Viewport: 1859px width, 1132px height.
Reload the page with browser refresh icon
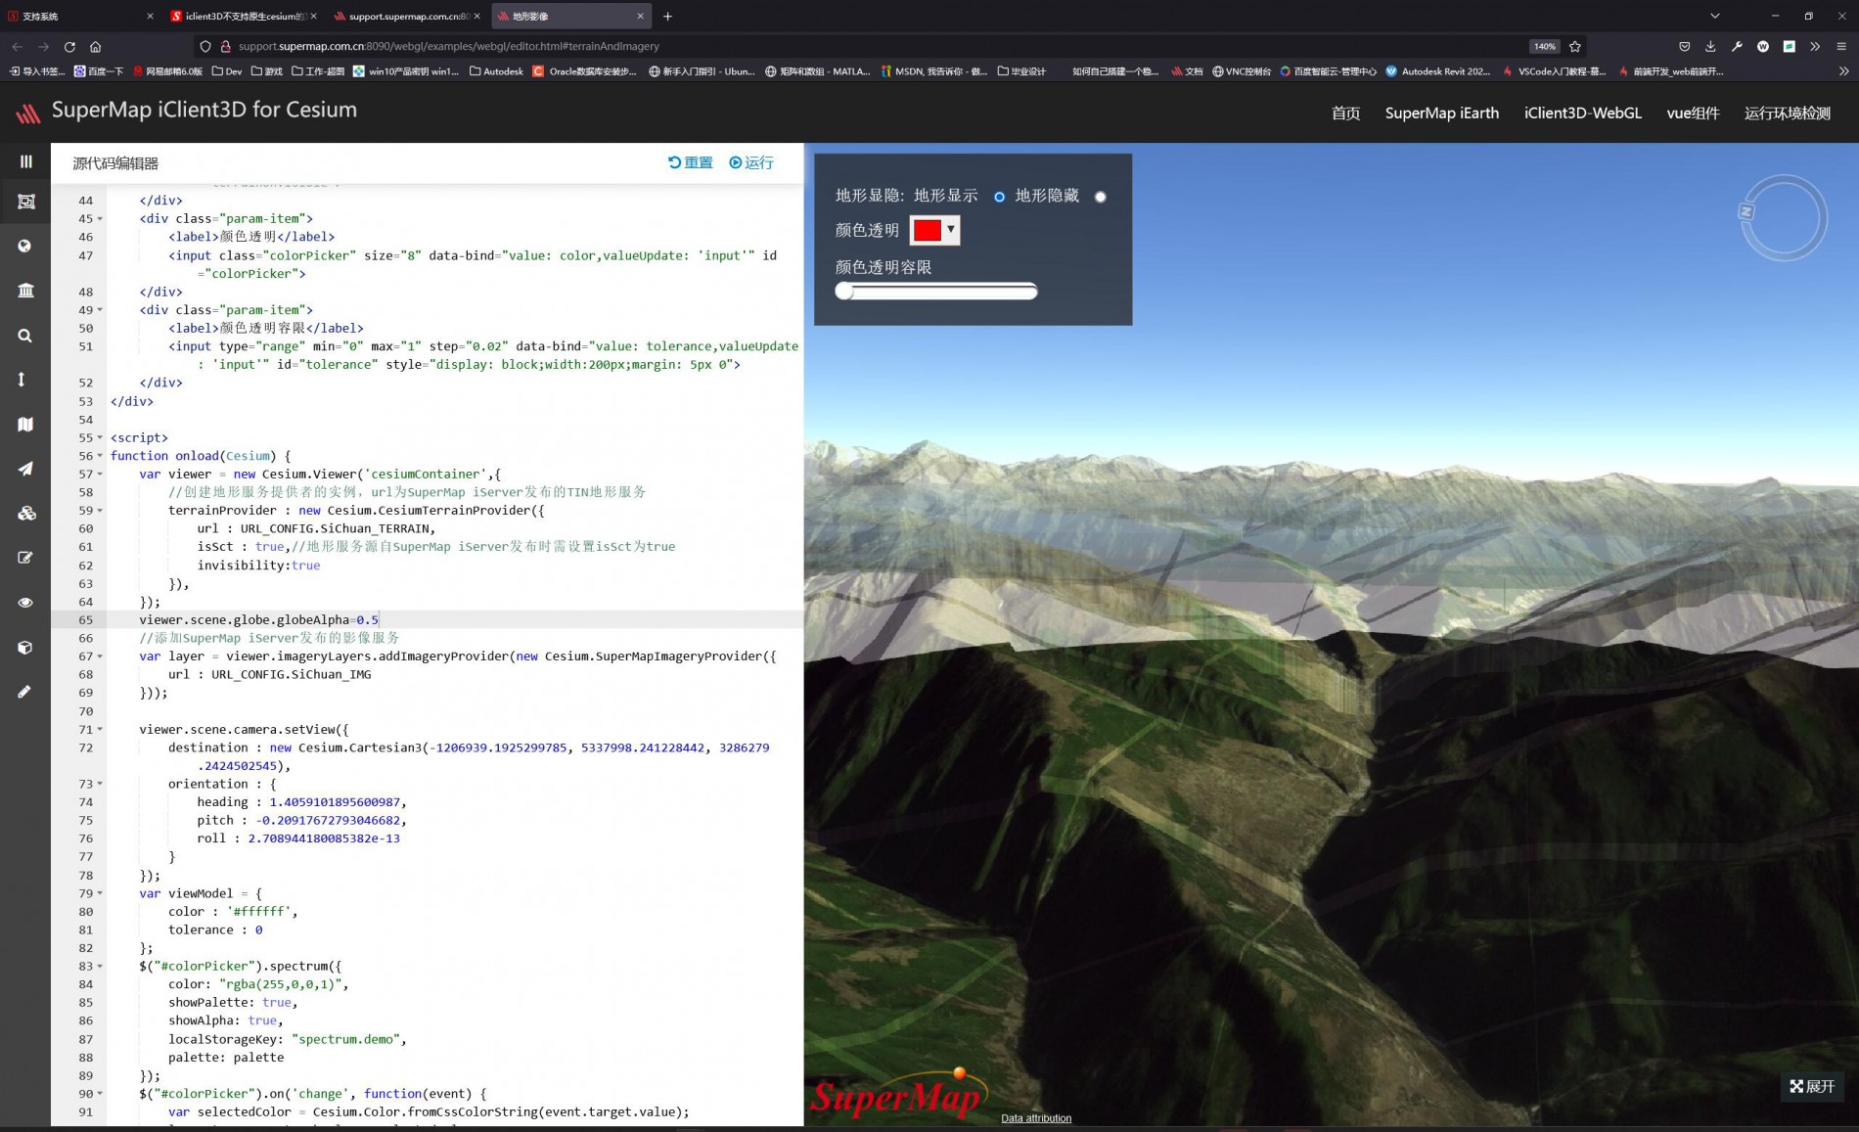tap(69, 46)
